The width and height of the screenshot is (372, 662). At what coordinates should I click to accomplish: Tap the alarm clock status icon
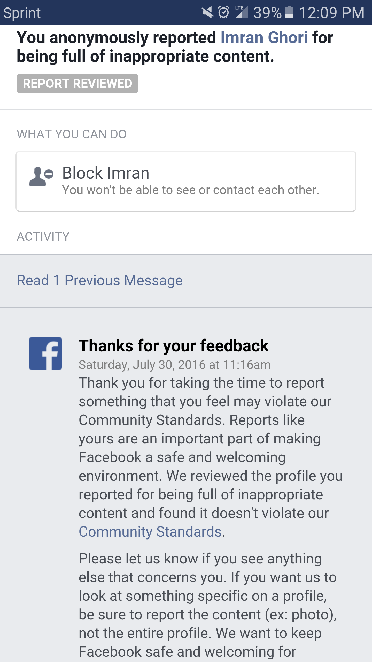[x=224, y=12]
